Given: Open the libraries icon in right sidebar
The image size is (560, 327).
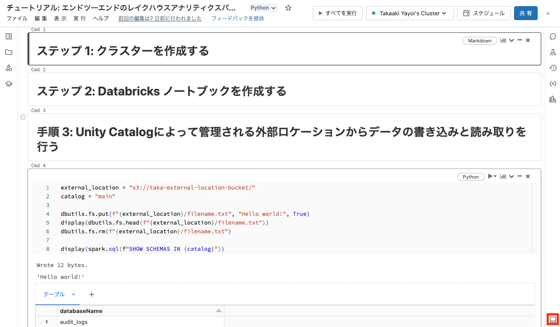Looking at the screenshot, I should 553,99.
